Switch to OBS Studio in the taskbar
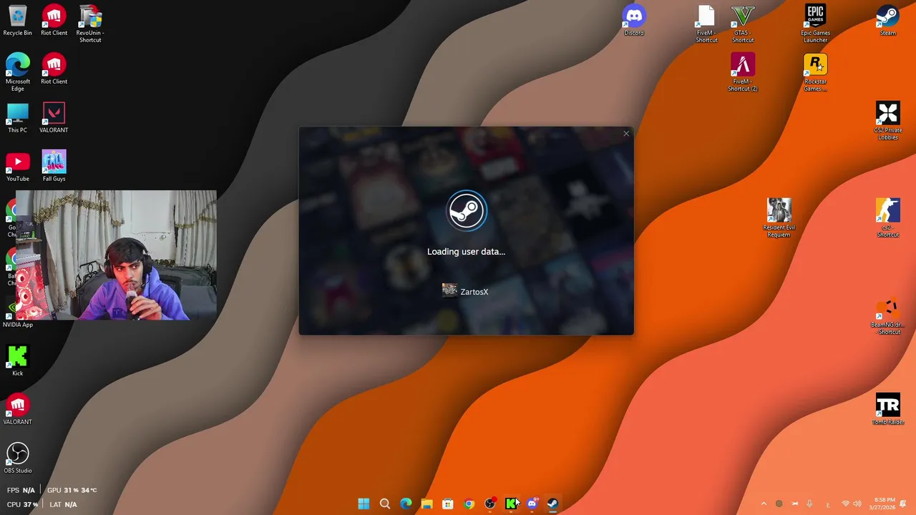The width and height of the screenshot is (916, 515). point(490,504)
